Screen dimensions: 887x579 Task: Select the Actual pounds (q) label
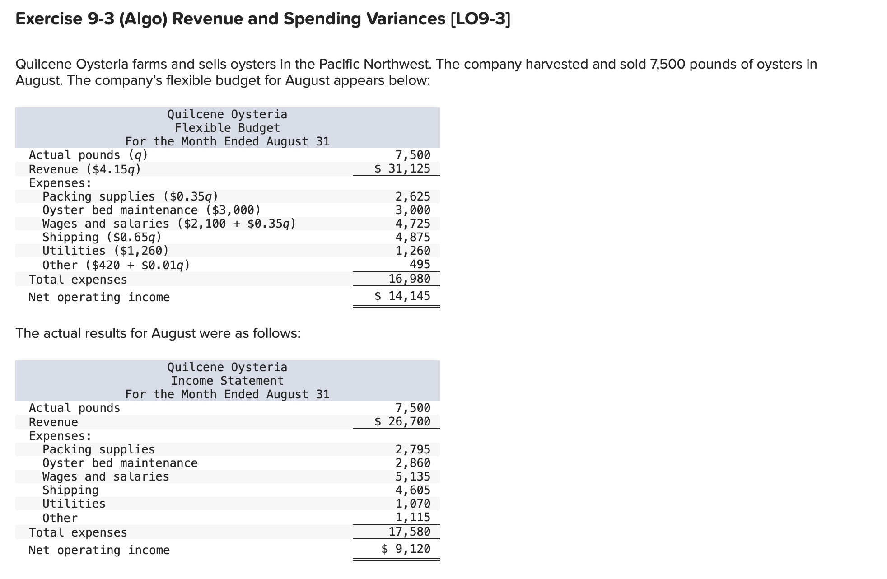point(89,155)
